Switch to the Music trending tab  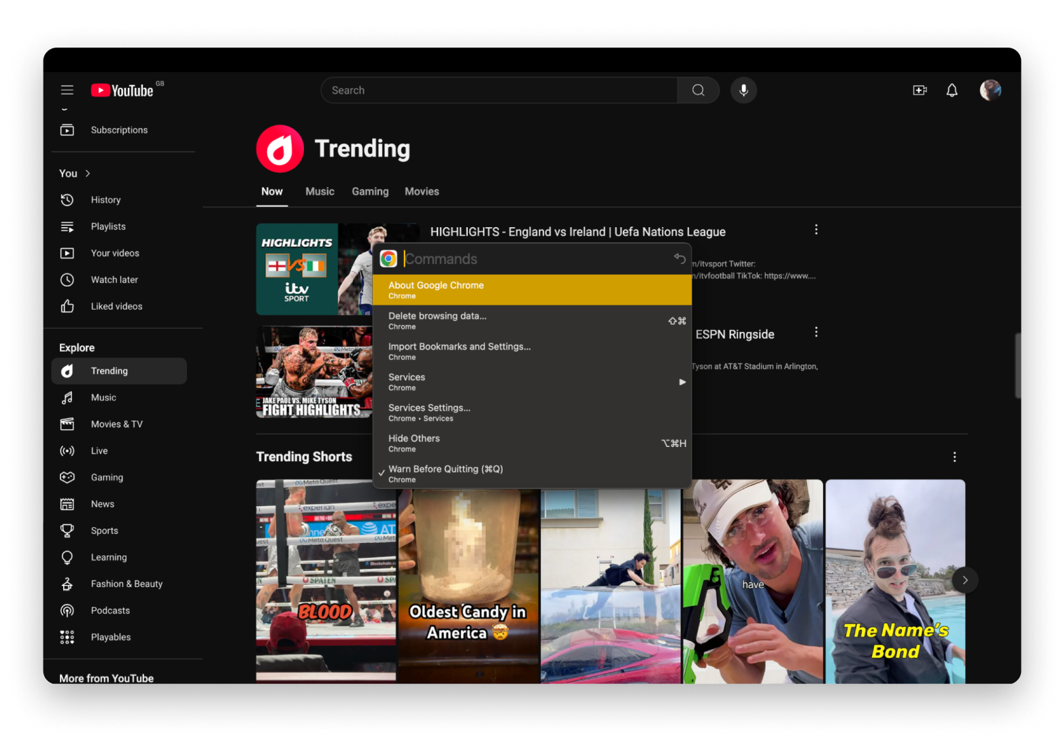(x=320, y=192)
